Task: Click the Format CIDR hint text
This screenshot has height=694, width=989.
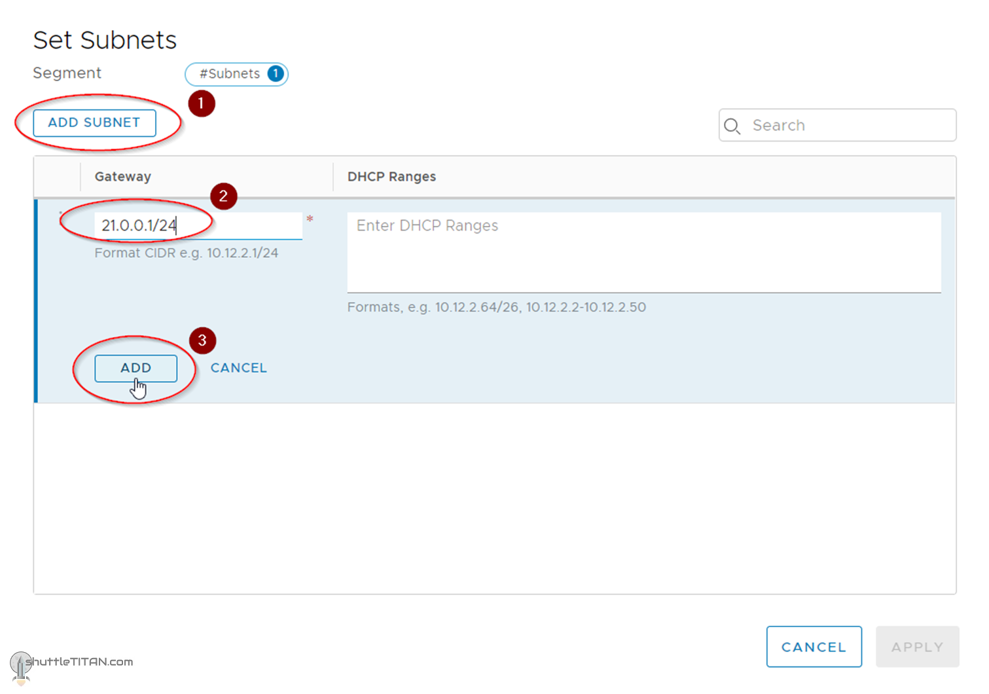Action: pos(186,253)
